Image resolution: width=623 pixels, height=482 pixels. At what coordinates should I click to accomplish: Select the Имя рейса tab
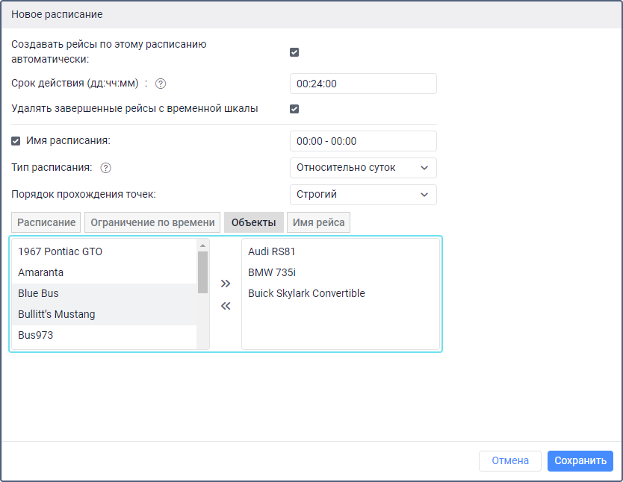(x=318, y=222)
